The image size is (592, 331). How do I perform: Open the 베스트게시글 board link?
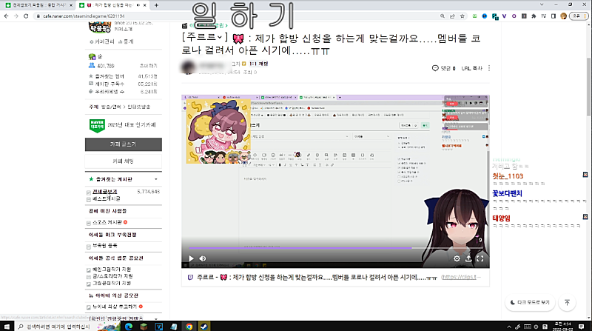(107, 198)
